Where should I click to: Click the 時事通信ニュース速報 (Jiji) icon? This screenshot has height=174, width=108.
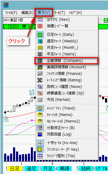click(40, 93)
